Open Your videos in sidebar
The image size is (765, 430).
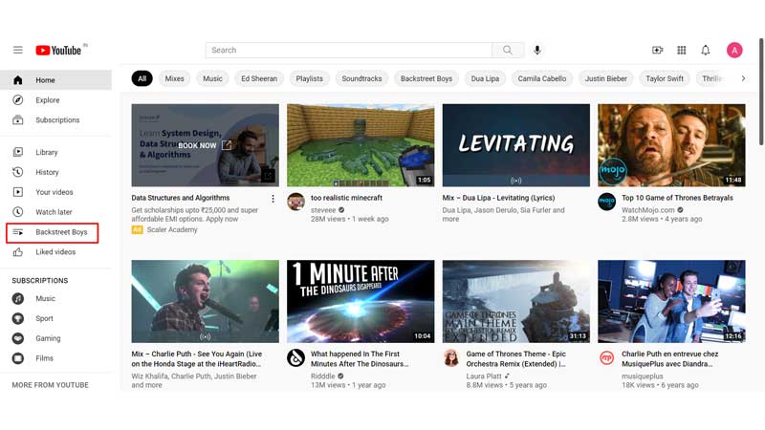pos(55,192)
